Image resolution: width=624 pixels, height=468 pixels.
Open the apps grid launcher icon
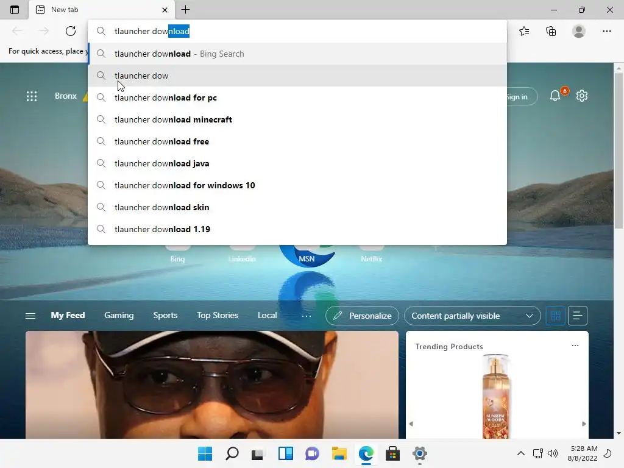[32, 96]
